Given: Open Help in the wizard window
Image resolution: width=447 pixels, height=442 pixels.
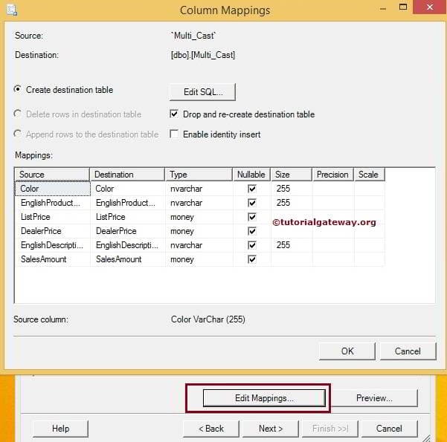Looking at the screenshot, I should (60, 429).
